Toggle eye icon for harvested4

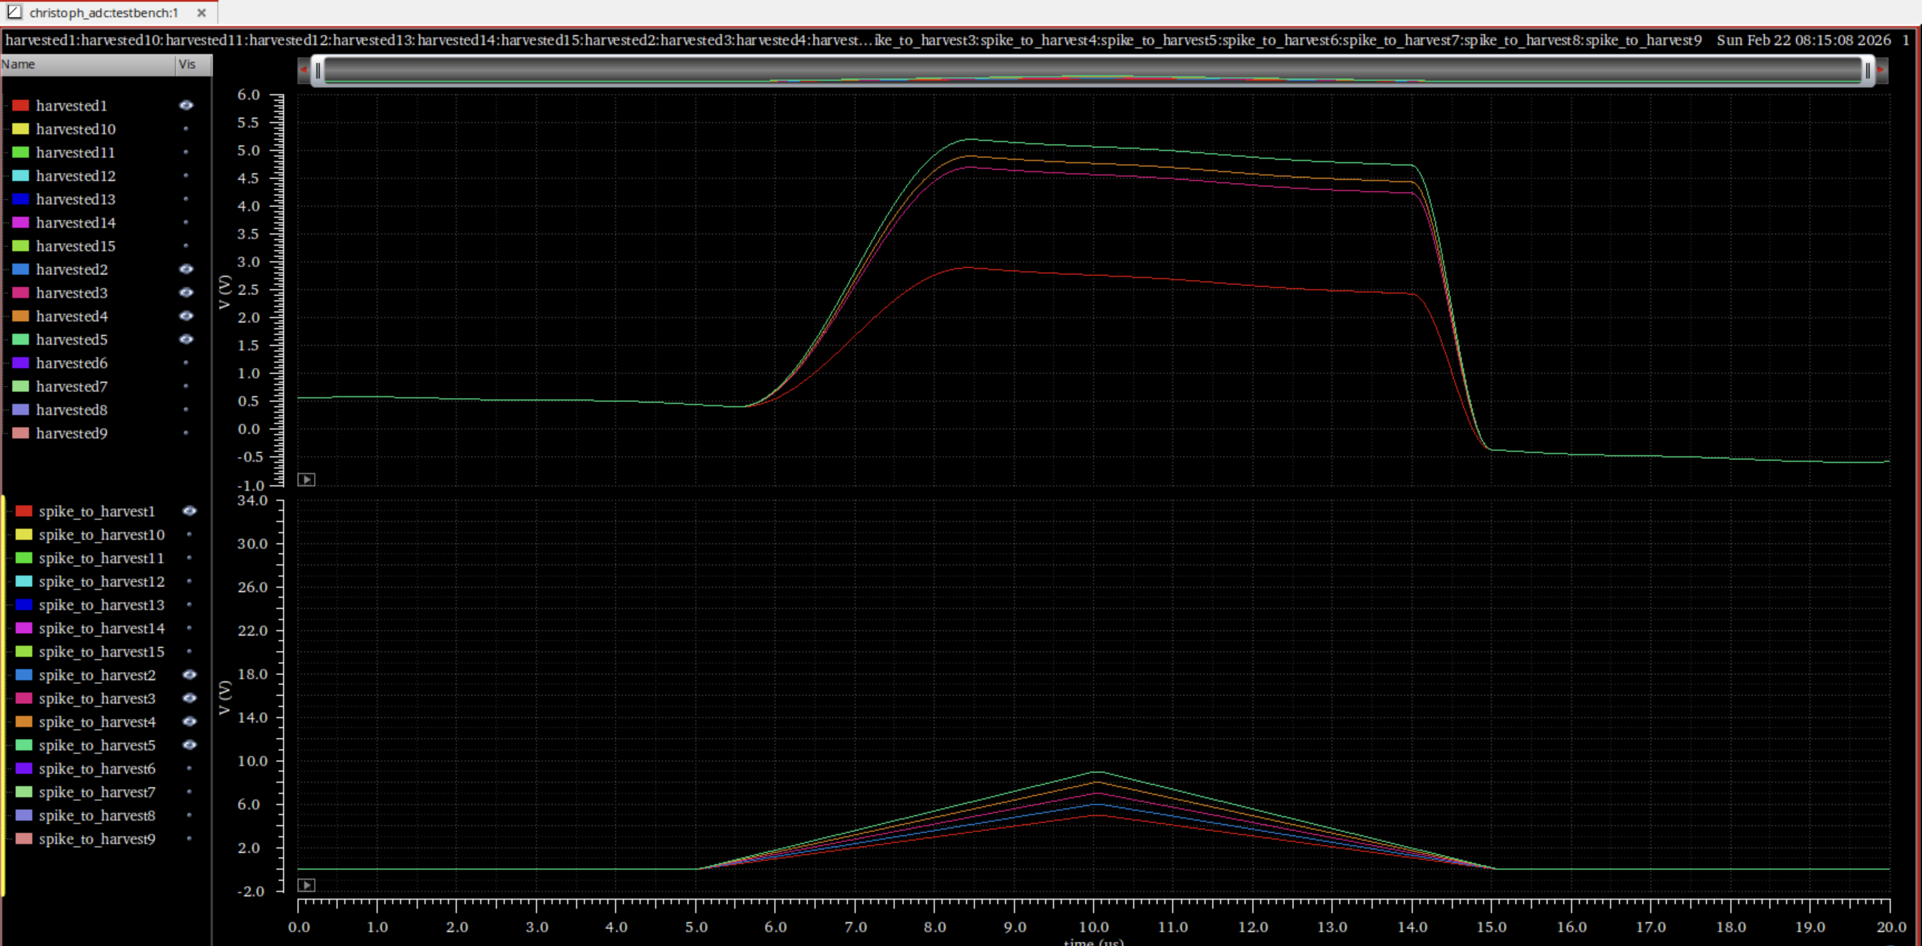coord(186,315)
